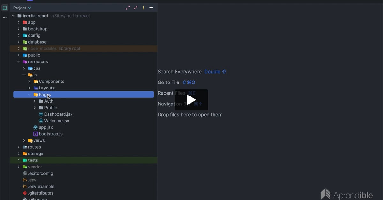
Task: Click the app folder icon
Action: tap(25, 22)
